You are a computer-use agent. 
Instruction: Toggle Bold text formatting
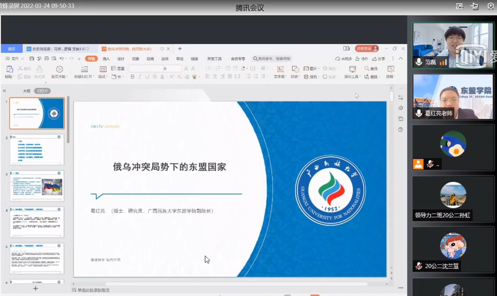click(132, 77)
